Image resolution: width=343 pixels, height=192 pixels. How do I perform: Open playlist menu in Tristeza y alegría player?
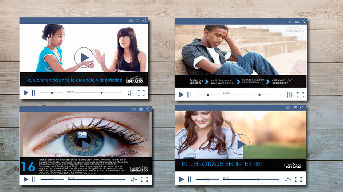pos(297,21)
